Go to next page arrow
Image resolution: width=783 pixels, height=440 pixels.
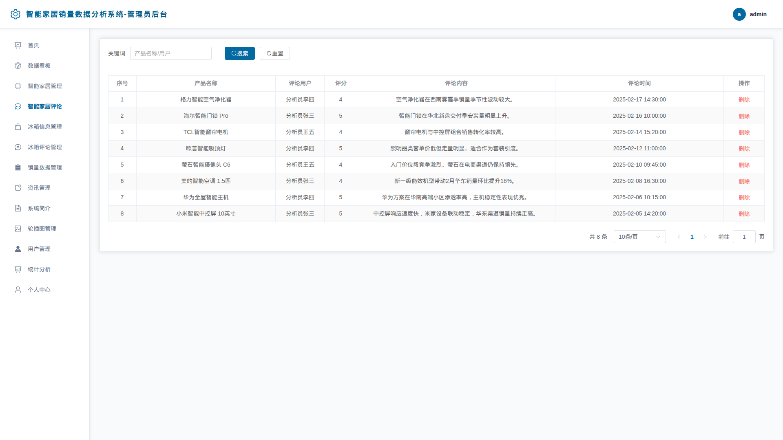pos(705,237)
